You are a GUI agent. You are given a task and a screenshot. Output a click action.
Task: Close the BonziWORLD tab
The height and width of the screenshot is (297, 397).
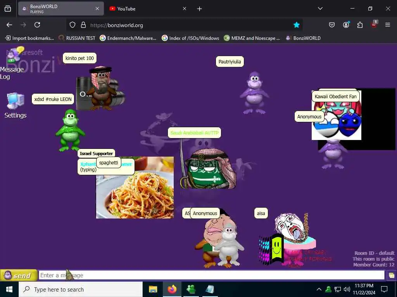(97, 9)
